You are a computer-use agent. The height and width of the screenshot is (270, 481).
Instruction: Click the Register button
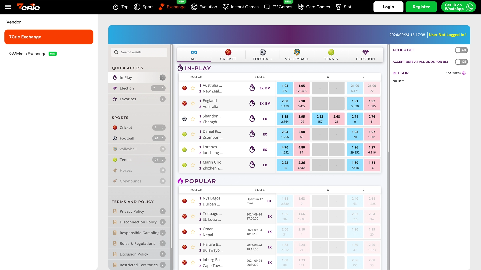(x=421, y=7)
